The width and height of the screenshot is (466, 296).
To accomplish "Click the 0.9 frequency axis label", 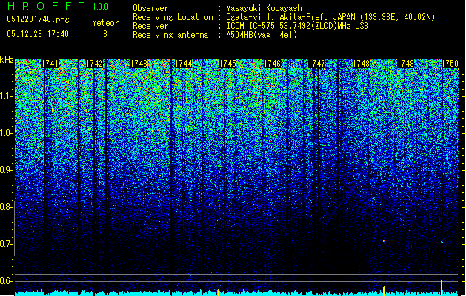I will (6, 170).
